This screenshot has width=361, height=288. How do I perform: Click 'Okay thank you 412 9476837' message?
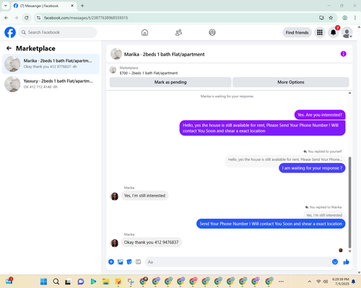click(151, 243)
